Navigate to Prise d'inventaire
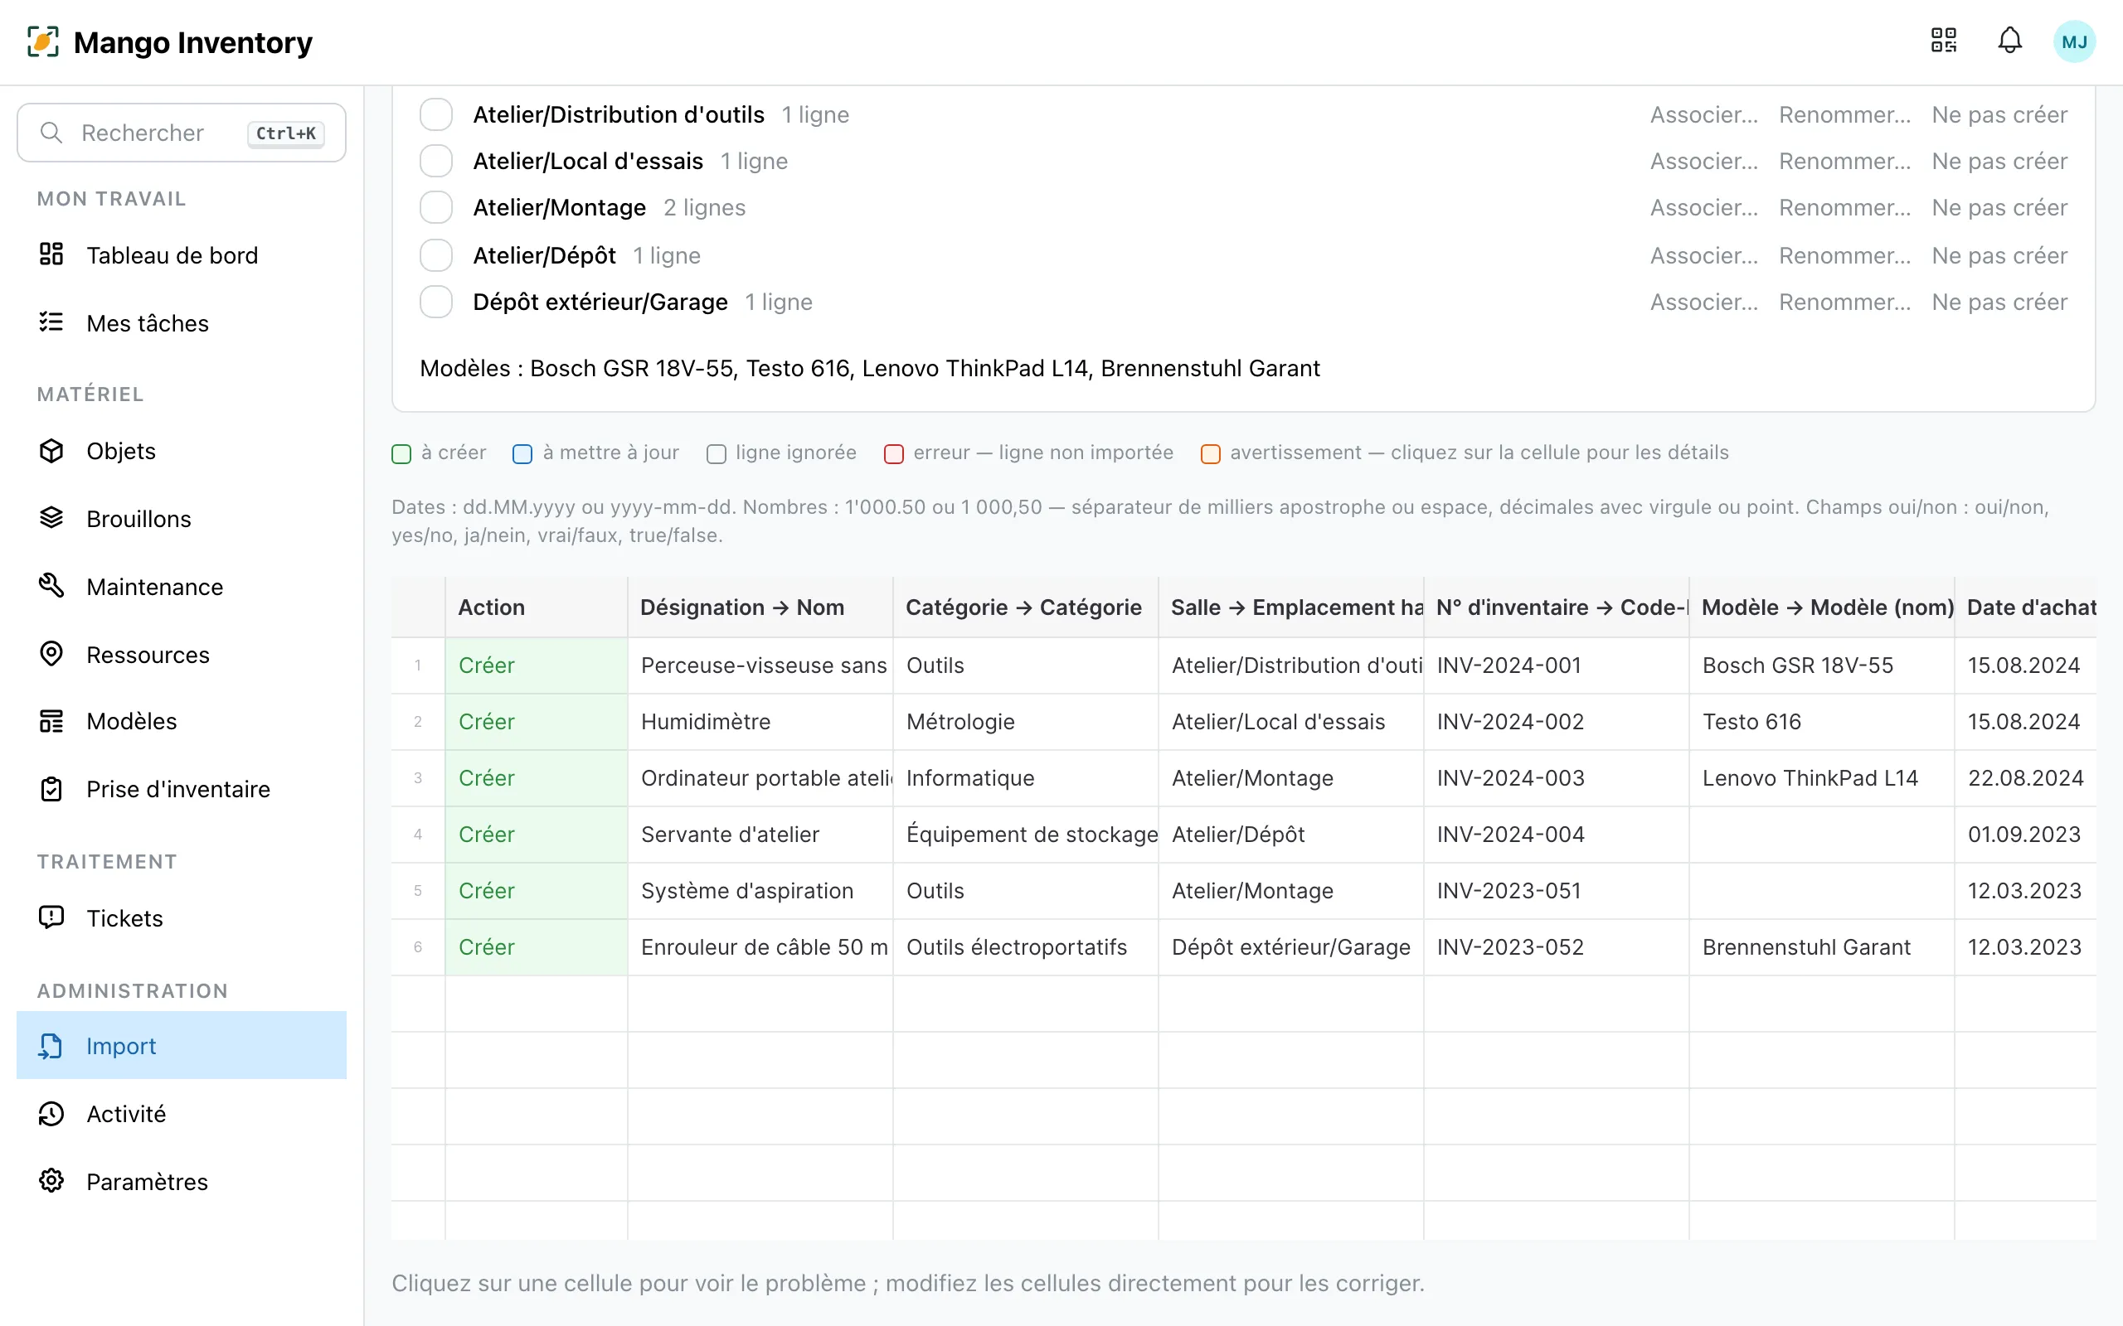 [182, 789]
